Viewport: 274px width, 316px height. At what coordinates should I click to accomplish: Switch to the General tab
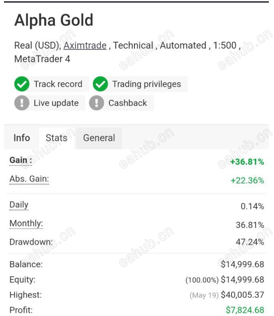click(99, 138)
